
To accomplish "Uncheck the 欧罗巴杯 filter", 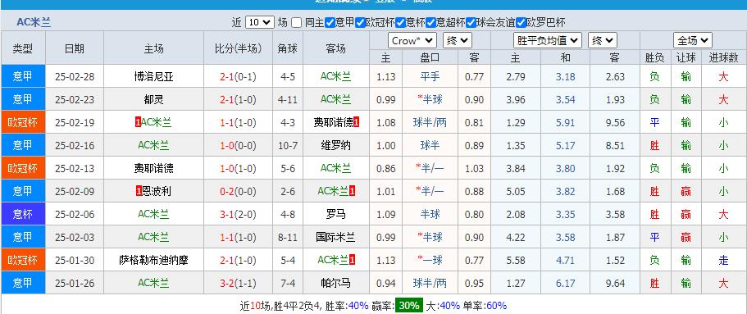I will [521, 22].
